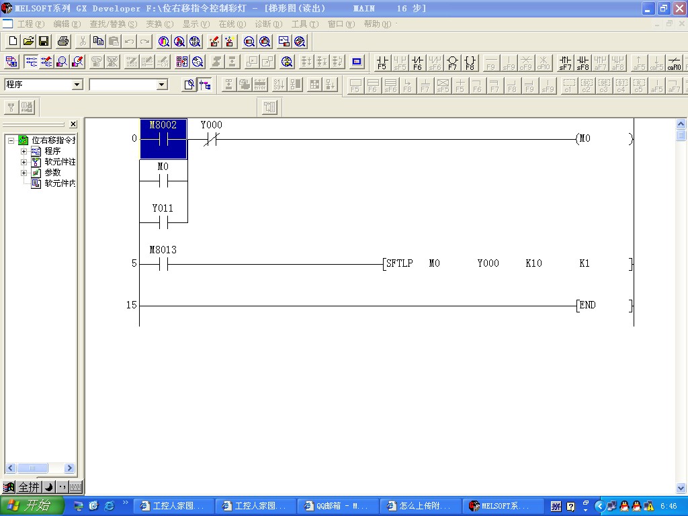Switch to QQ邮箱 taskbar window

click(337, 506)
